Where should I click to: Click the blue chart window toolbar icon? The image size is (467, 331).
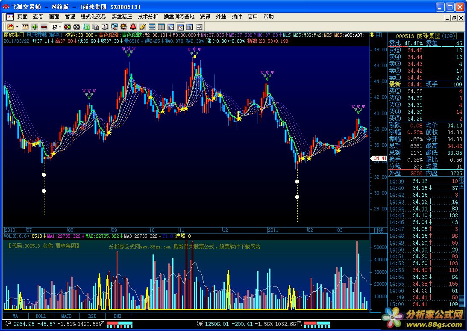pos(170,27)
